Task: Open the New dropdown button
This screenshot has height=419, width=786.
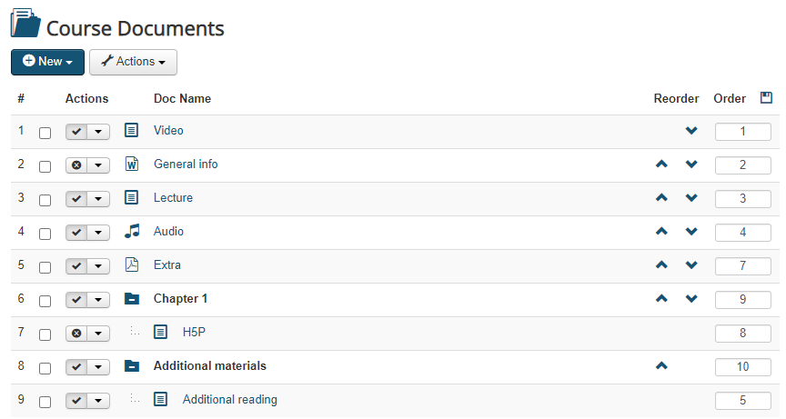Action: (47, 62)
